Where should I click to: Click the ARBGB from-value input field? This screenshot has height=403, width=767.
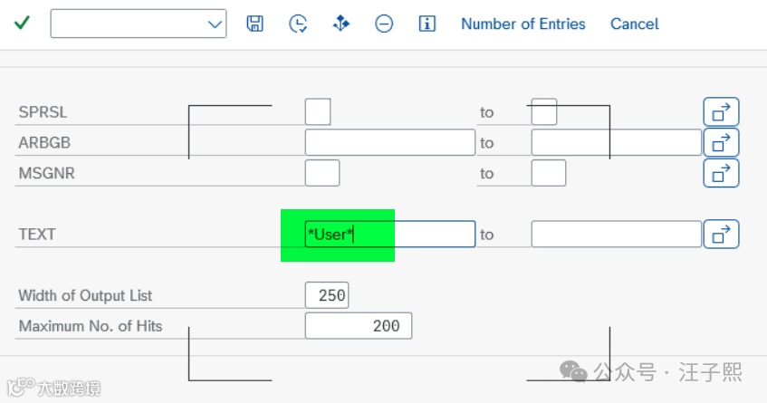(390, 142)
